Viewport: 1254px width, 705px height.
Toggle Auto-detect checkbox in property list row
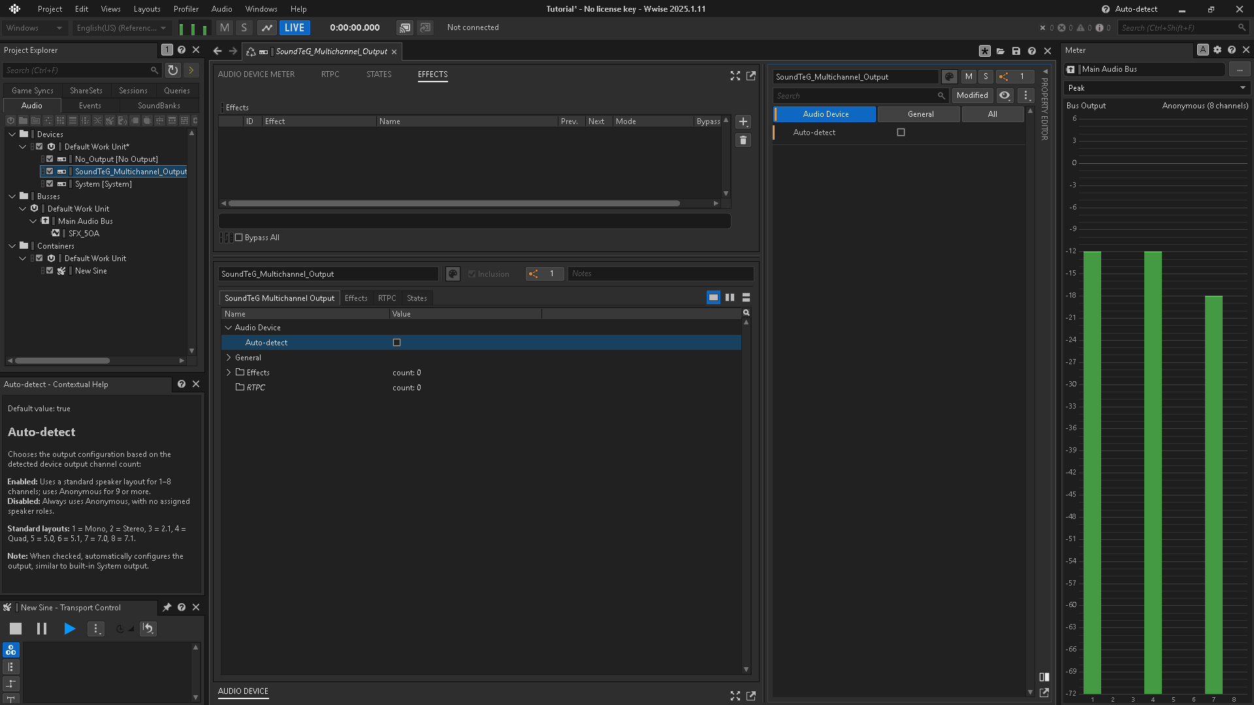[x=396, y=343]
